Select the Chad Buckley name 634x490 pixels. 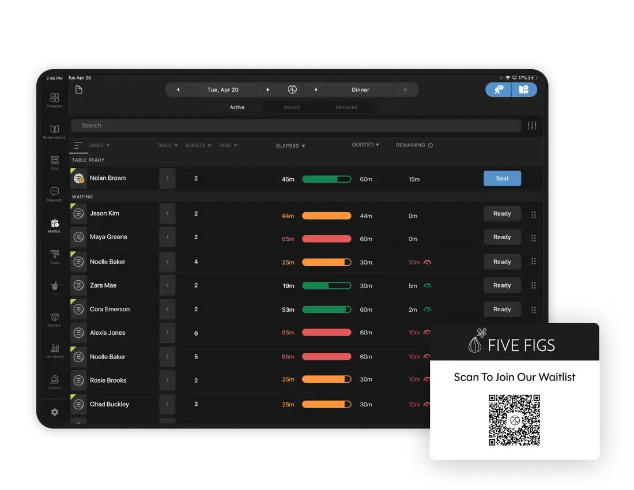coord(109,404)
